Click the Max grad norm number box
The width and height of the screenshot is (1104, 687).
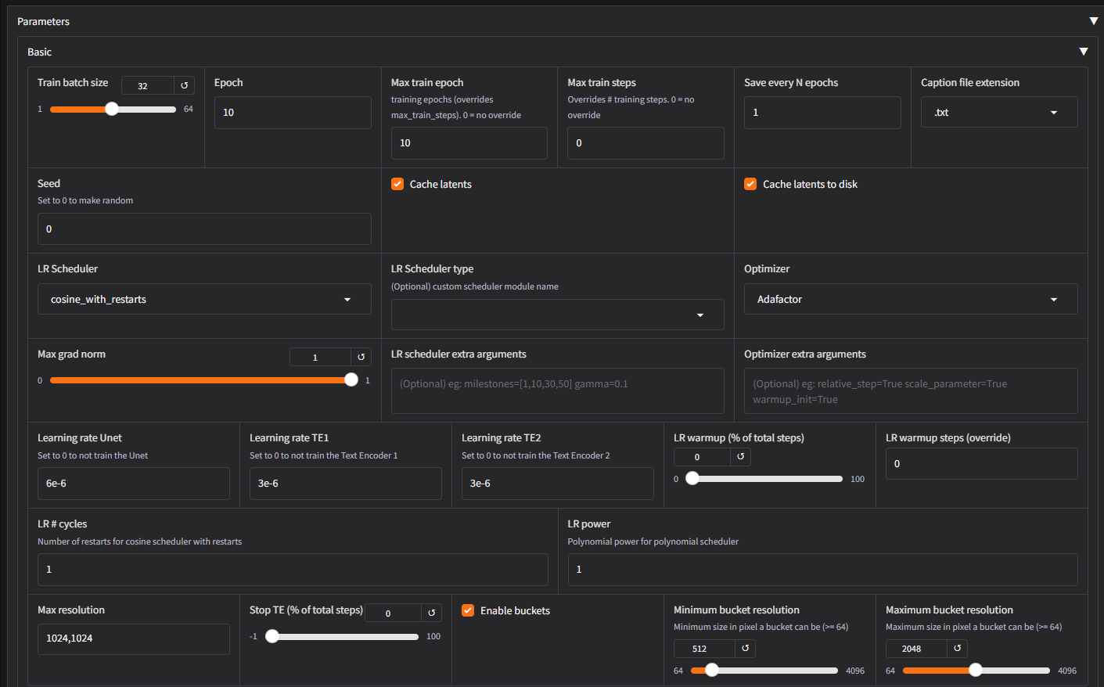320,357
